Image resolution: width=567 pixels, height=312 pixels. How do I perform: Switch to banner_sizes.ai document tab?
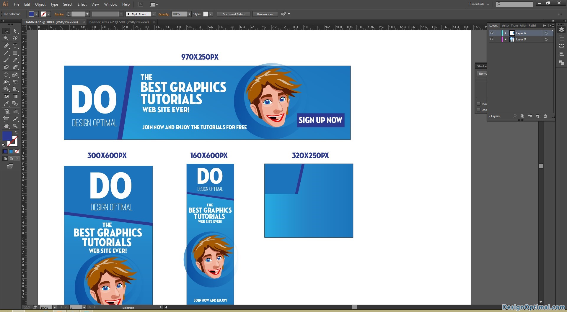pyautogui.click(x=119, y=22)
